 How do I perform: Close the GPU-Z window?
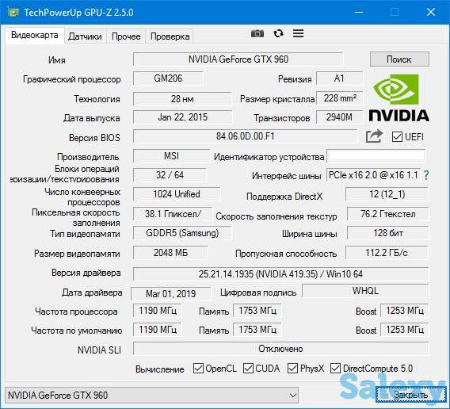431,13
